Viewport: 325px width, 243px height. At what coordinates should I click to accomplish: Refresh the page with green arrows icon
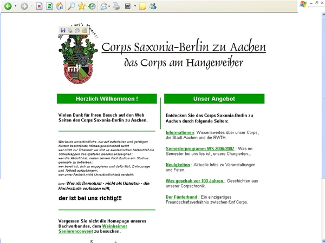tap(49, 6)
